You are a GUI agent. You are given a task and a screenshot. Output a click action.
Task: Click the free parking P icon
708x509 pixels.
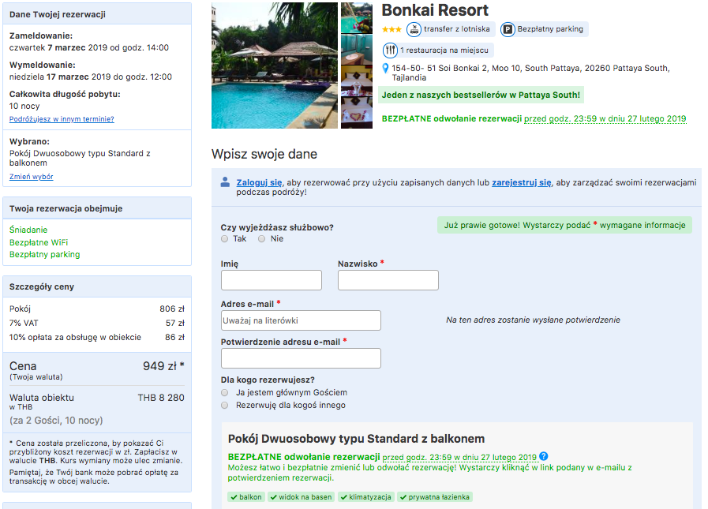508,29
